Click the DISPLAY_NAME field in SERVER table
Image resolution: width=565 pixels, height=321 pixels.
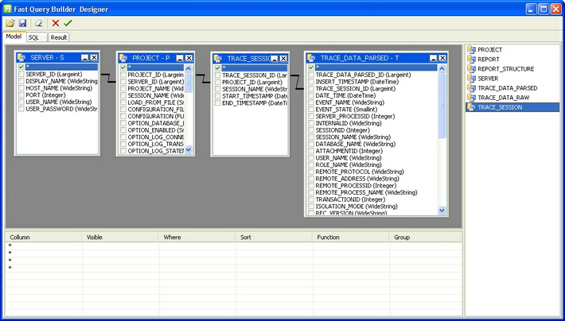pyautogui.click(x=61, y=81)
